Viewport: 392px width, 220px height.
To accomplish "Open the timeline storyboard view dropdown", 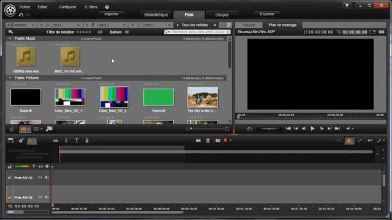I will pyautogui.click(x=32, y=141).
